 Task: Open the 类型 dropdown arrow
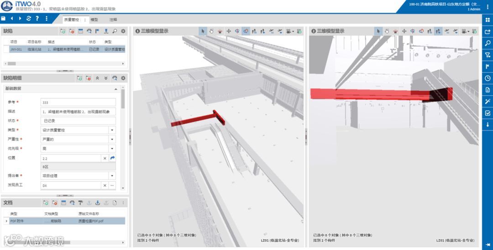(x=112, y=130)
